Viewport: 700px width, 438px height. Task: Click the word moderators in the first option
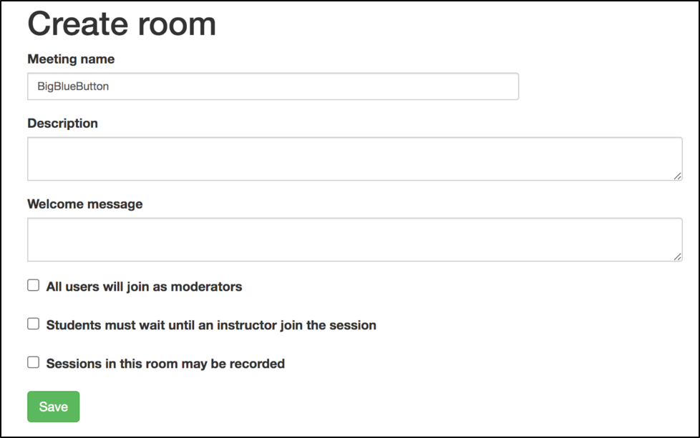click(208, 287)
